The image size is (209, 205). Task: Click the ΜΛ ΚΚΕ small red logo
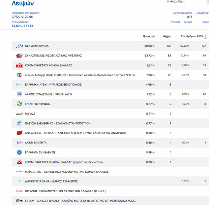[20, 172]
